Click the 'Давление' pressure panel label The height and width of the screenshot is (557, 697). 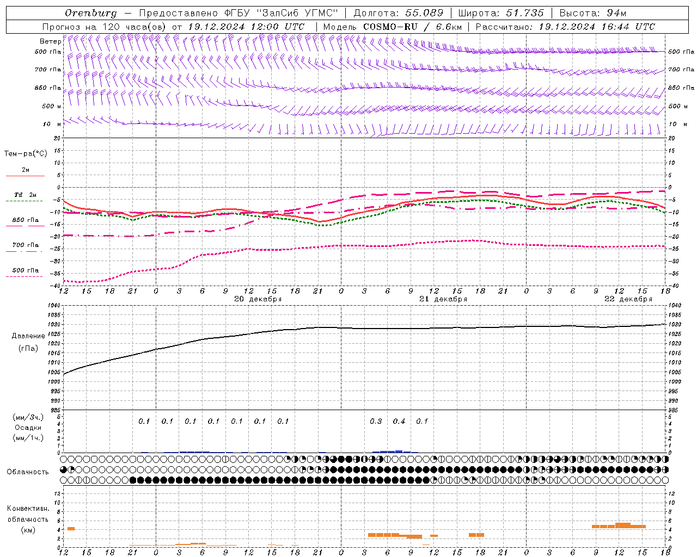coord(28,336)
